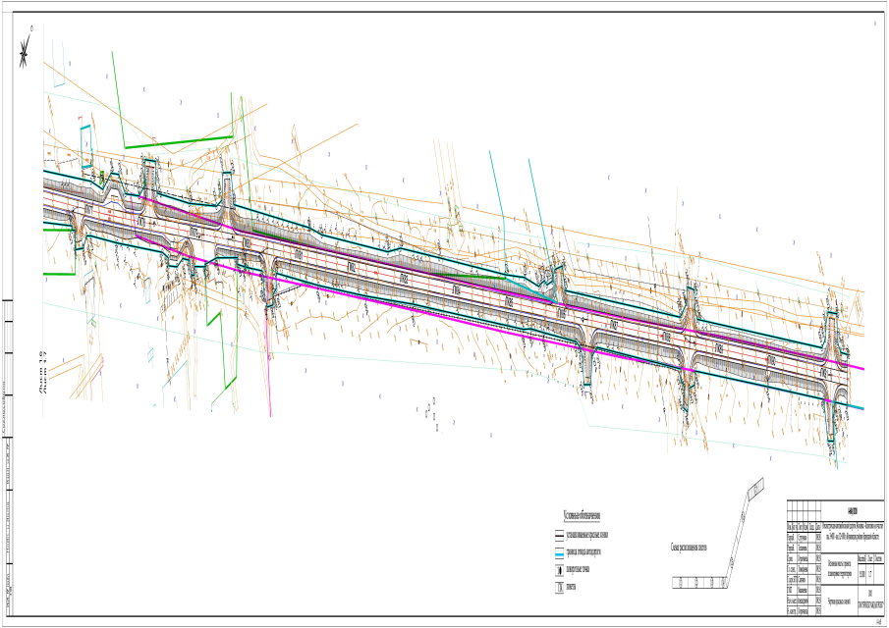Viewport: 889px width, 628px height.
Task: Select the magenta line at right end
Action: coord(857,367)
